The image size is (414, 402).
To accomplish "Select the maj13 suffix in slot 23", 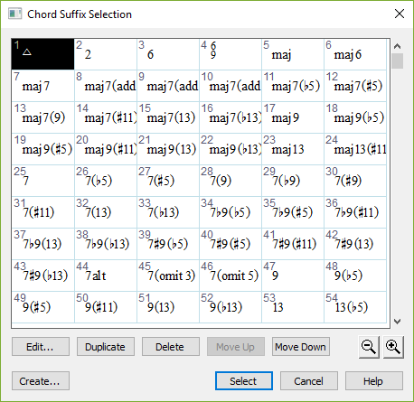I will (293, 149).
